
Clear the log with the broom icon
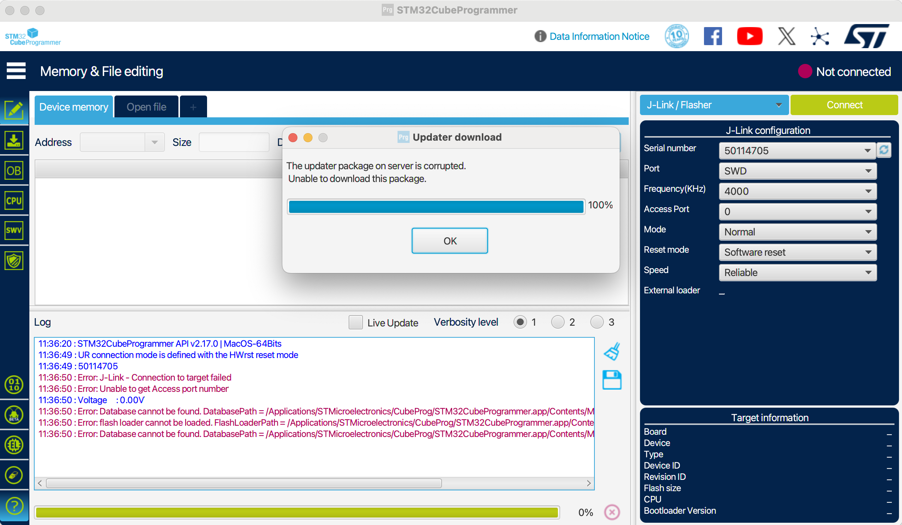[612, 351]
